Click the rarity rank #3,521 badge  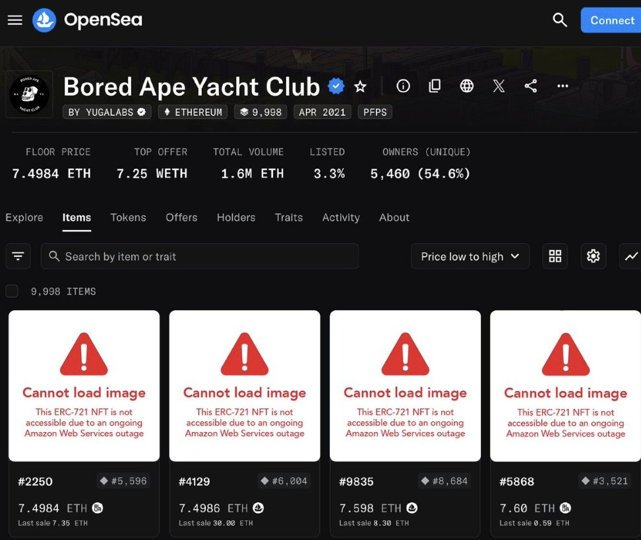coord(605,481)
